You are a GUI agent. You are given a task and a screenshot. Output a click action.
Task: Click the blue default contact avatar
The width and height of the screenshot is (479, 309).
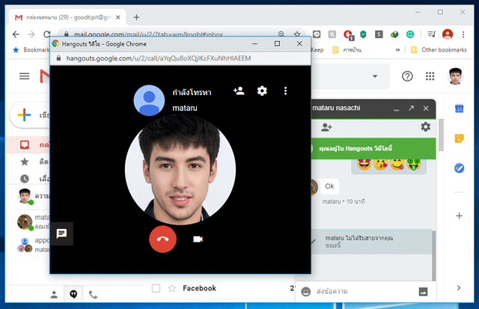149,100
